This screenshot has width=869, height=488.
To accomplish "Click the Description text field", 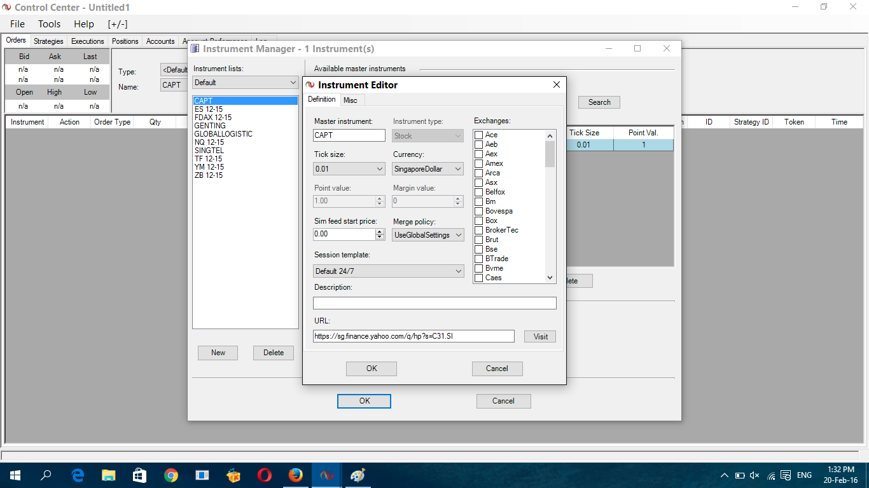I will tap(434, 303).
